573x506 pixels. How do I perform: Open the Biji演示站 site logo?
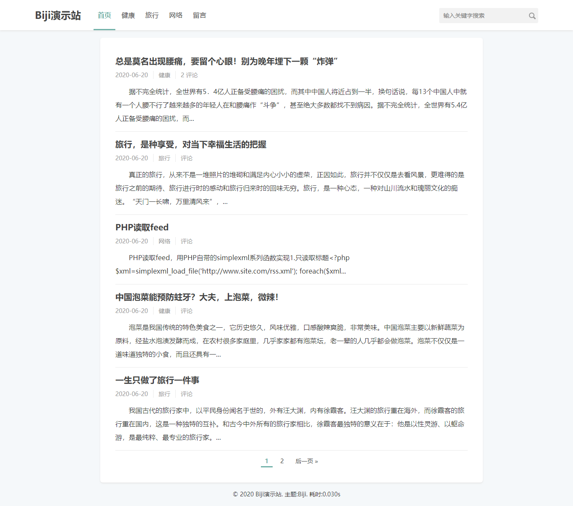[58, 16]
